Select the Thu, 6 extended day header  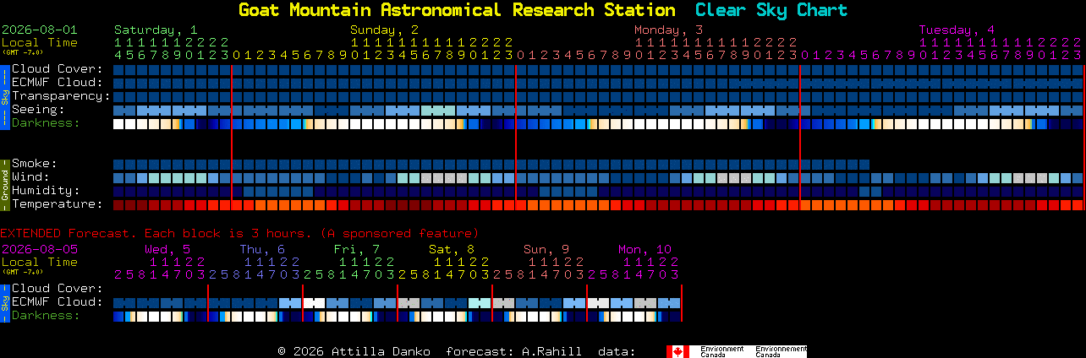(x=262, y=249)
